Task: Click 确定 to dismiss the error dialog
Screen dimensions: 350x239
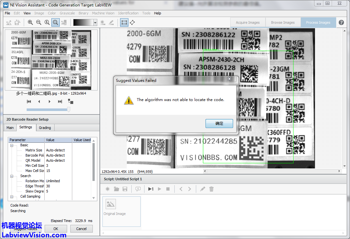Action: pyautogui.click(x=219, y=124)
